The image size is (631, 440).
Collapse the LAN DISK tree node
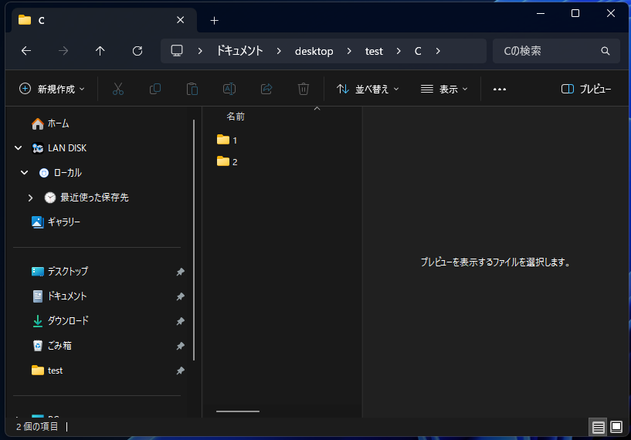tap(18, 148)
